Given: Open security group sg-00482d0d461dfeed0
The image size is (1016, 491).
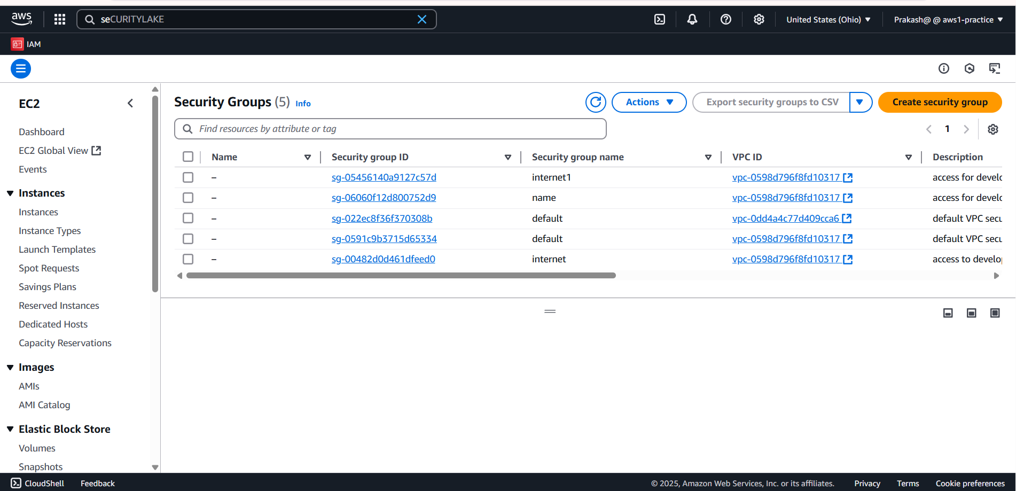Looking at the screenshot, I should (384, 259).
